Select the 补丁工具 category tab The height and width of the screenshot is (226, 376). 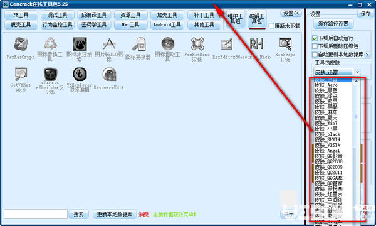204,15
